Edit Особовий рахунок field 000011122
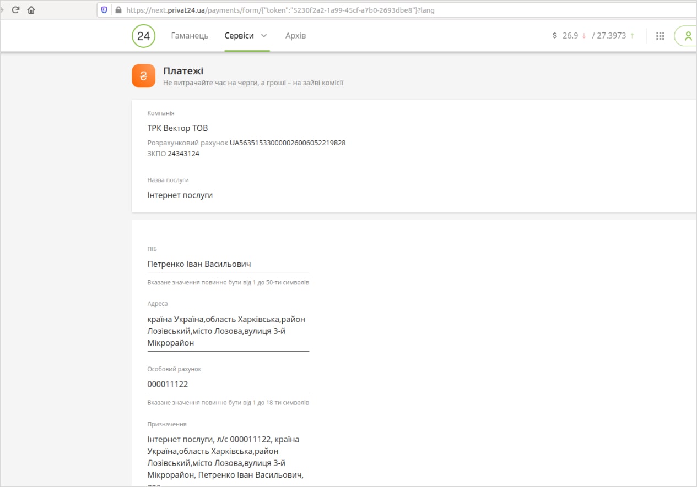697x487 pixels. click(x=228, y=384)
